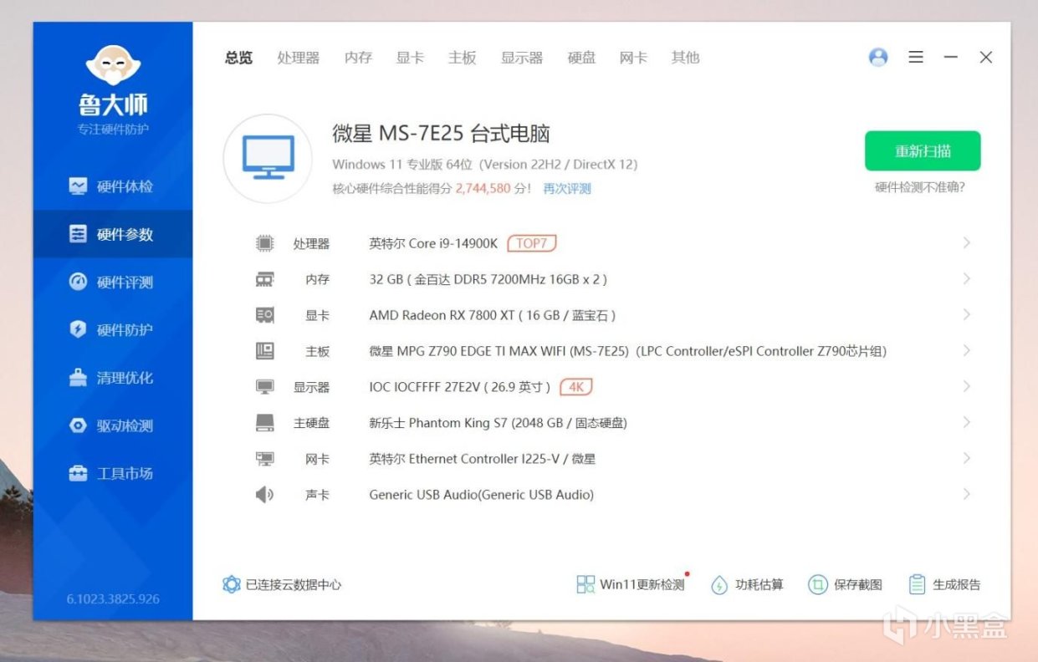Image resolution: width=1038 pixels, height=662 pixels.
Task: Click 已连接云数据中心 status
Action: click(282, 585)
